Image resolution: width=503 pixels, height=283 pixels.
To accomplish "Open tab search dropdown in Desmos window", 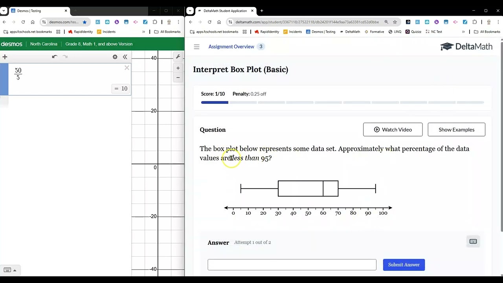I will 4,11.
